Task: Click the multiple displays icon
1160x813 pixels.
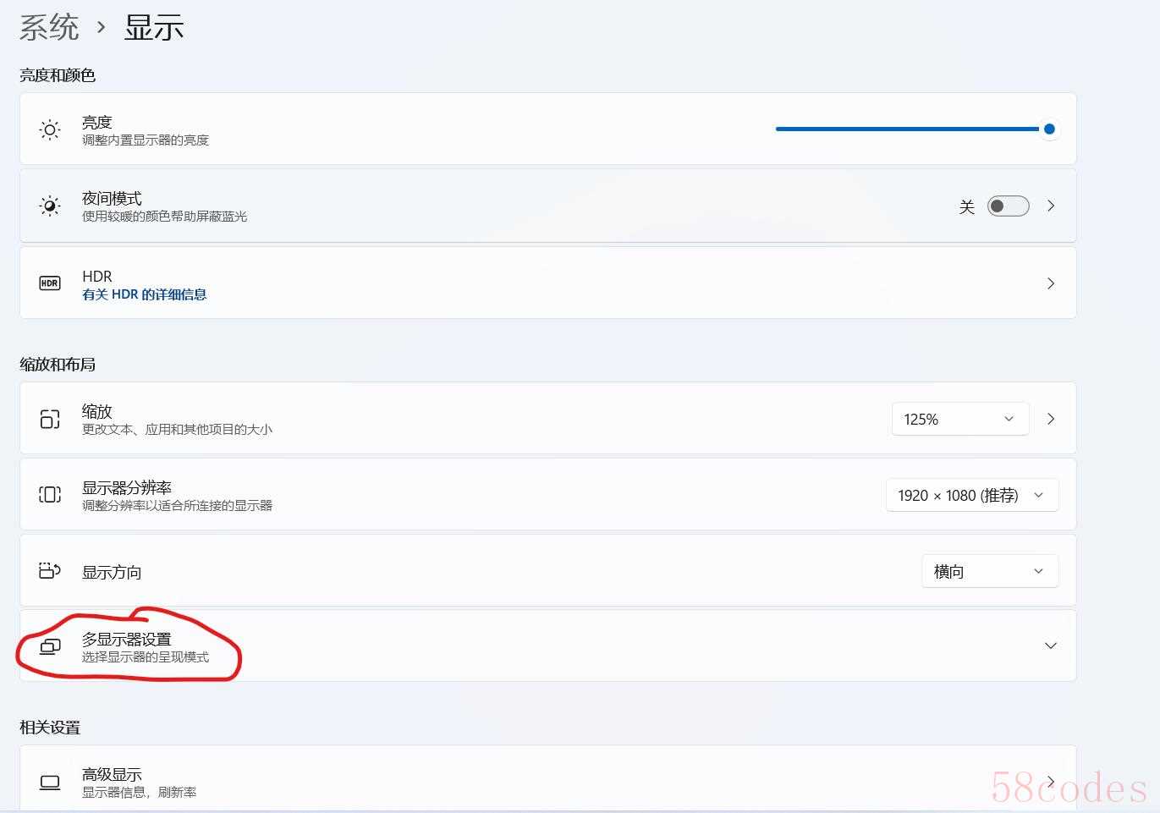Action: point(50,647)
